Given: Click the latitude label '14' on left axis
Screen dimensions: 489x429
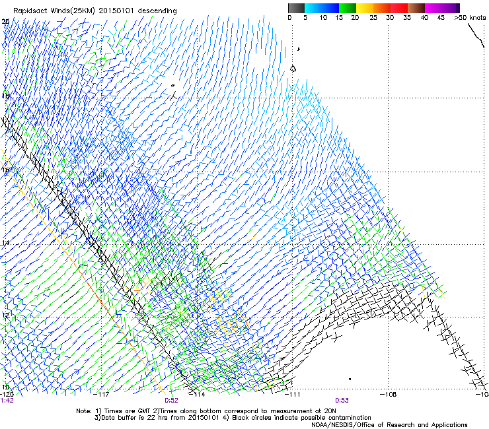Looking at the screenshot, I should [5, 243].
